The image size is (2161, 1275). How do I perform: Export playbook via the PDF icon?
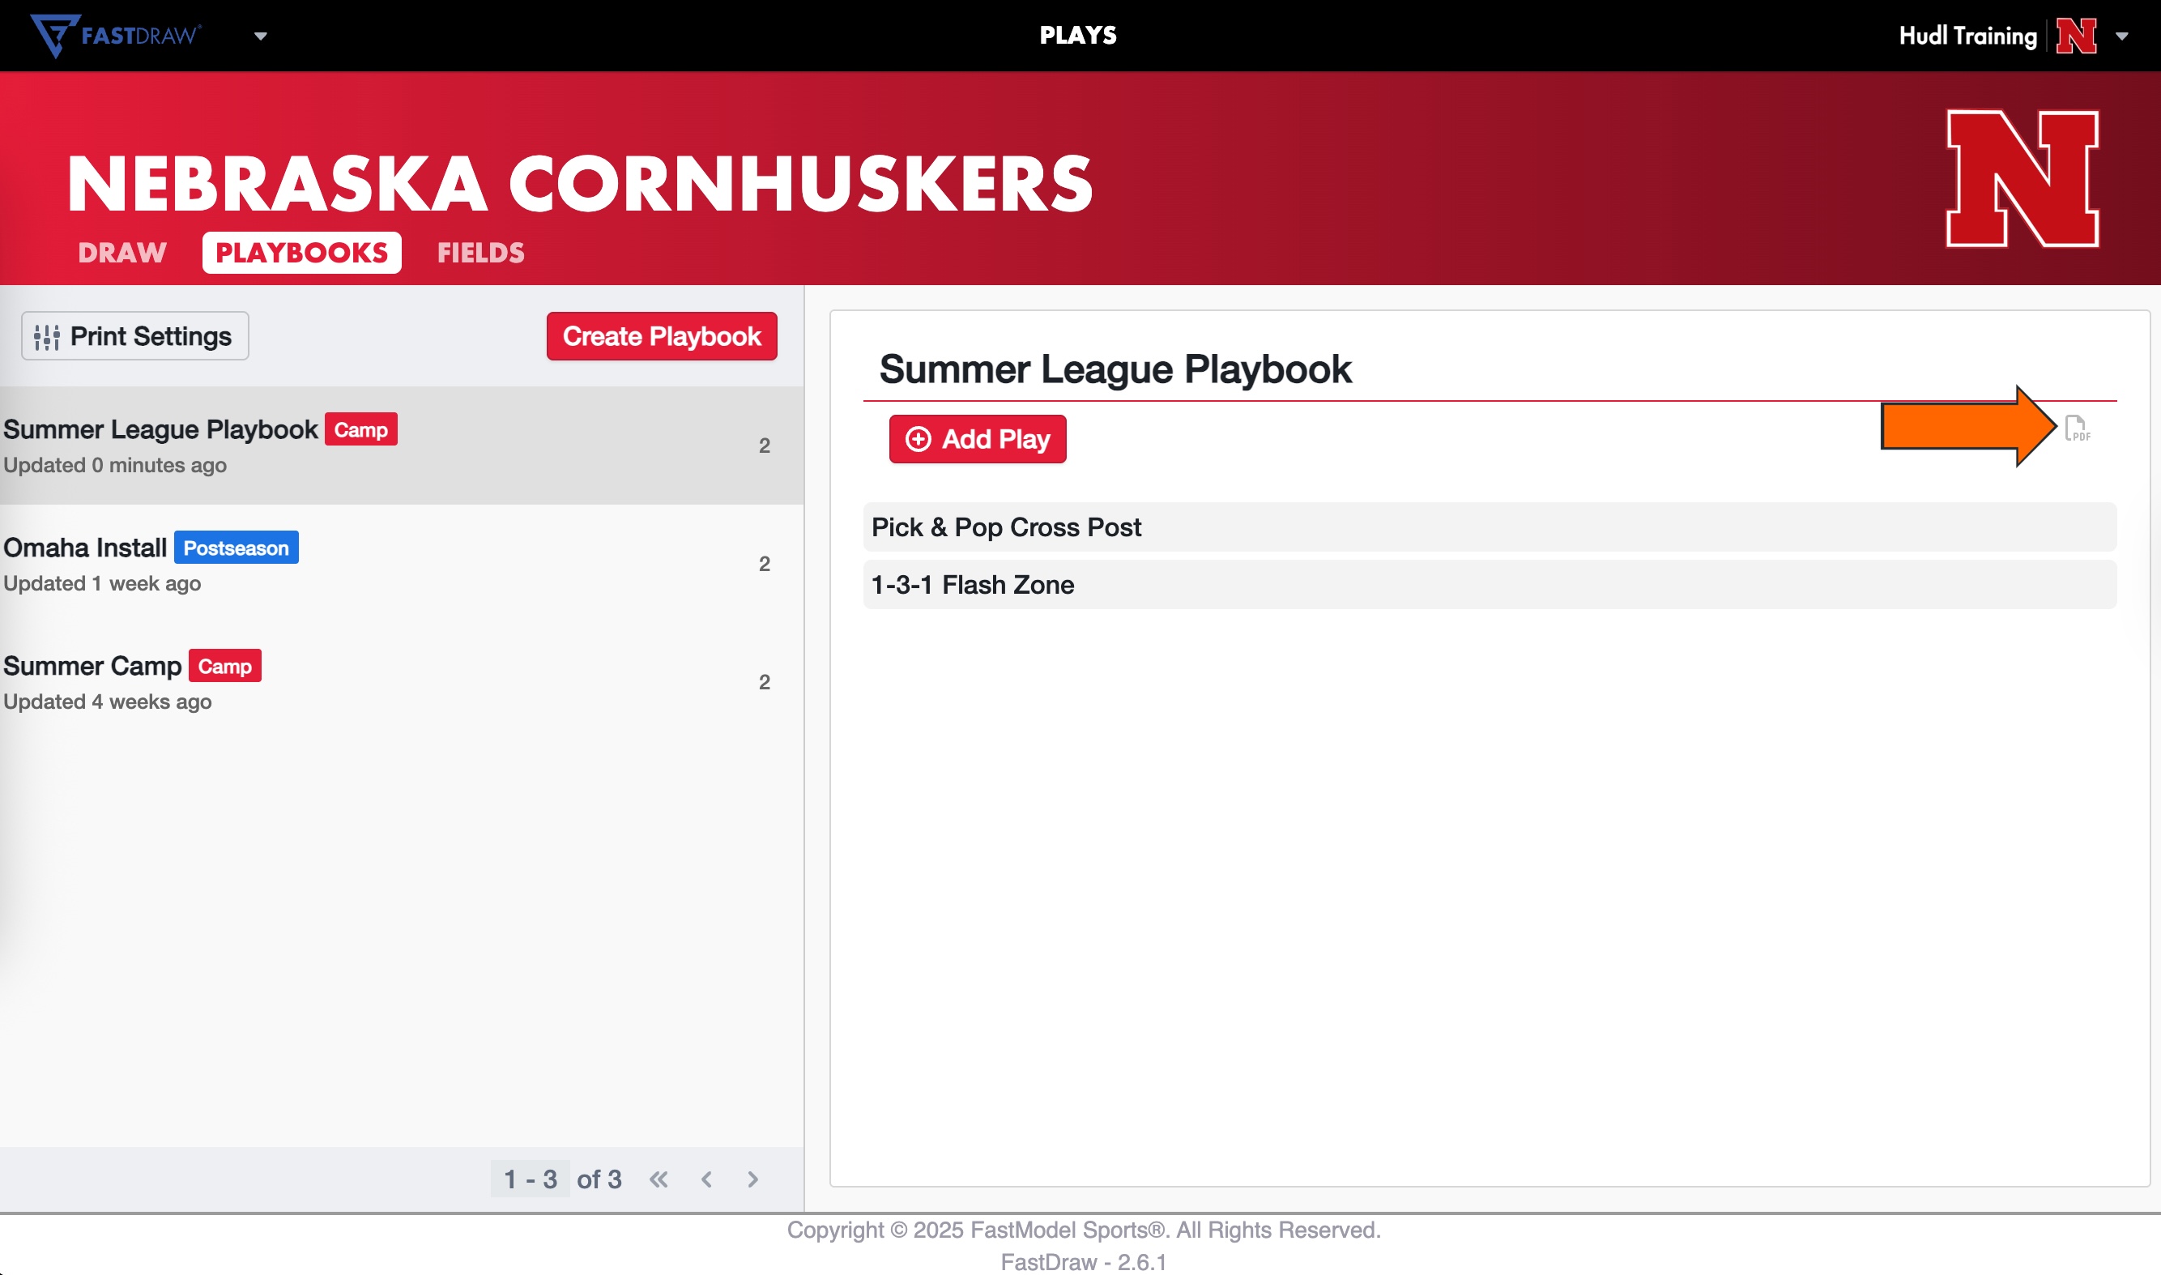tap(2077, 428)
